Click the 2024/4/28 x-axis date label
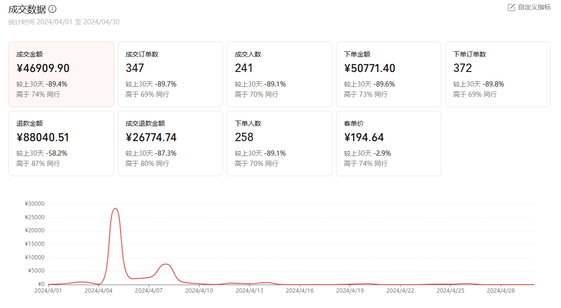This screenshot has width=561, height=308. pos(501,290)
